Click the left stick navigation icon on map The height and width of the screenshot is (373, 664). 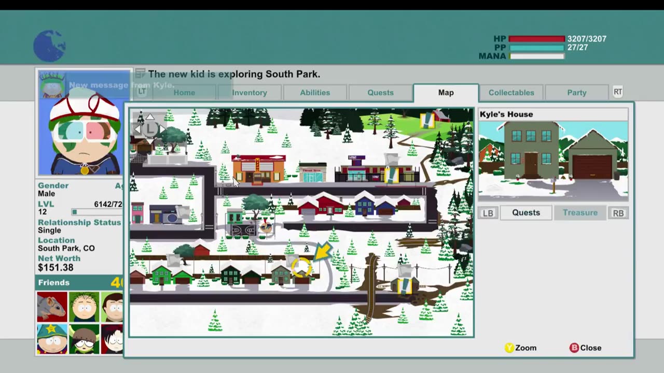click(149, 127)
